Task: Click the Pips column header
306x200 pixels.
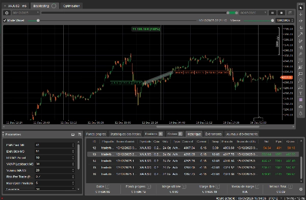Action: tap(278, 141)
